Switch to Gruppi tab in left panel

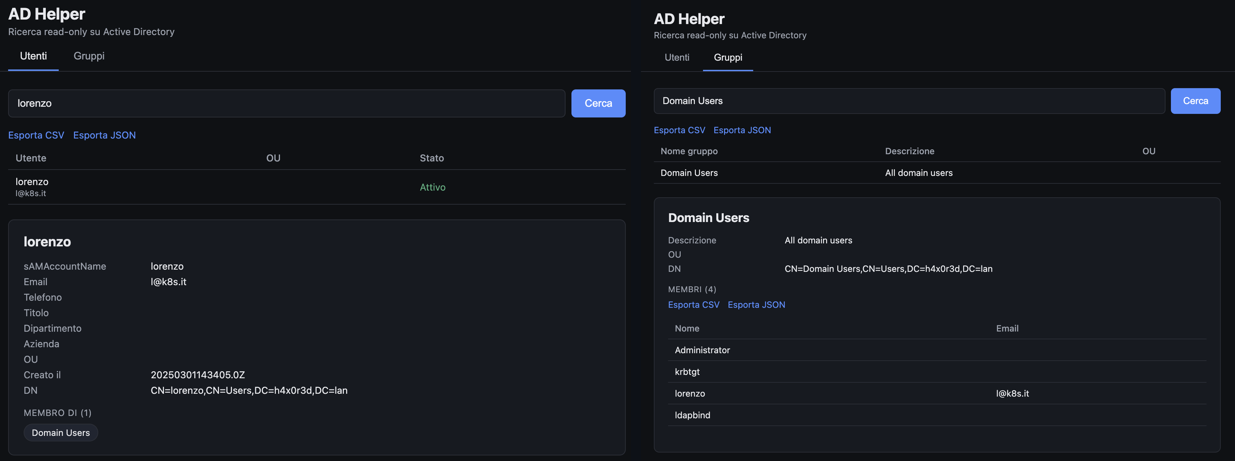tap(89, 56)
